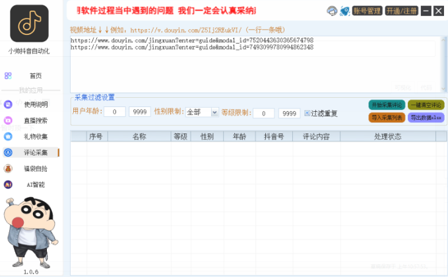Open the 礼物收集 gift icon
The image size is (448, 277).
8,137
